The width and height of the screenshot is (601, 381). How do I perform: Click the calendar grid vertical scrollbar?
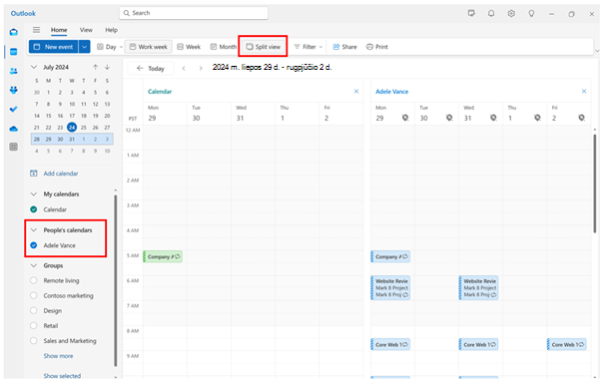click(x=594, y=184)
